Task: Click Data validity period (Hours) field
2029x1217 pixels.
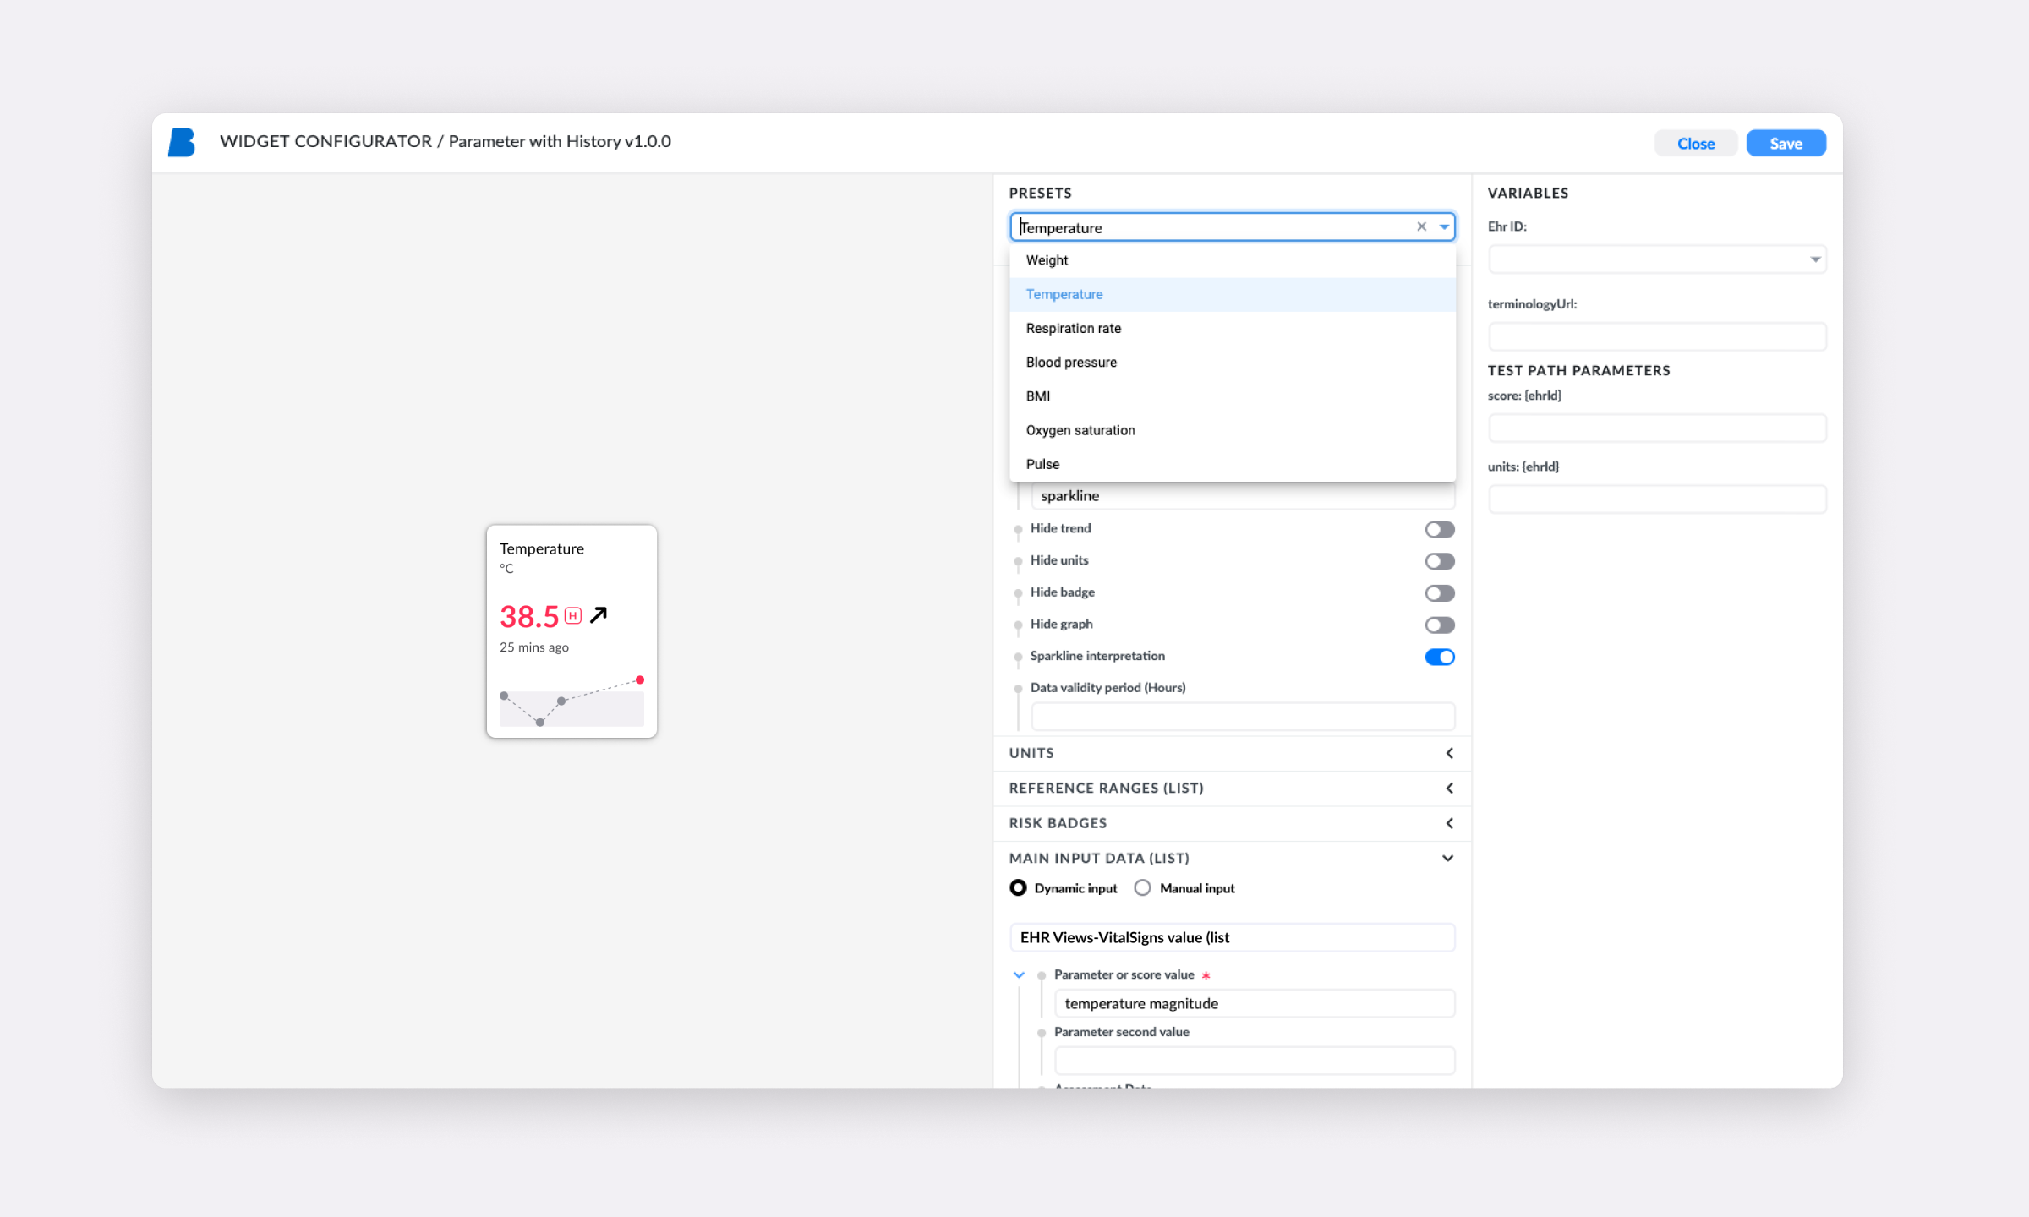Action: click(1243, 717)
